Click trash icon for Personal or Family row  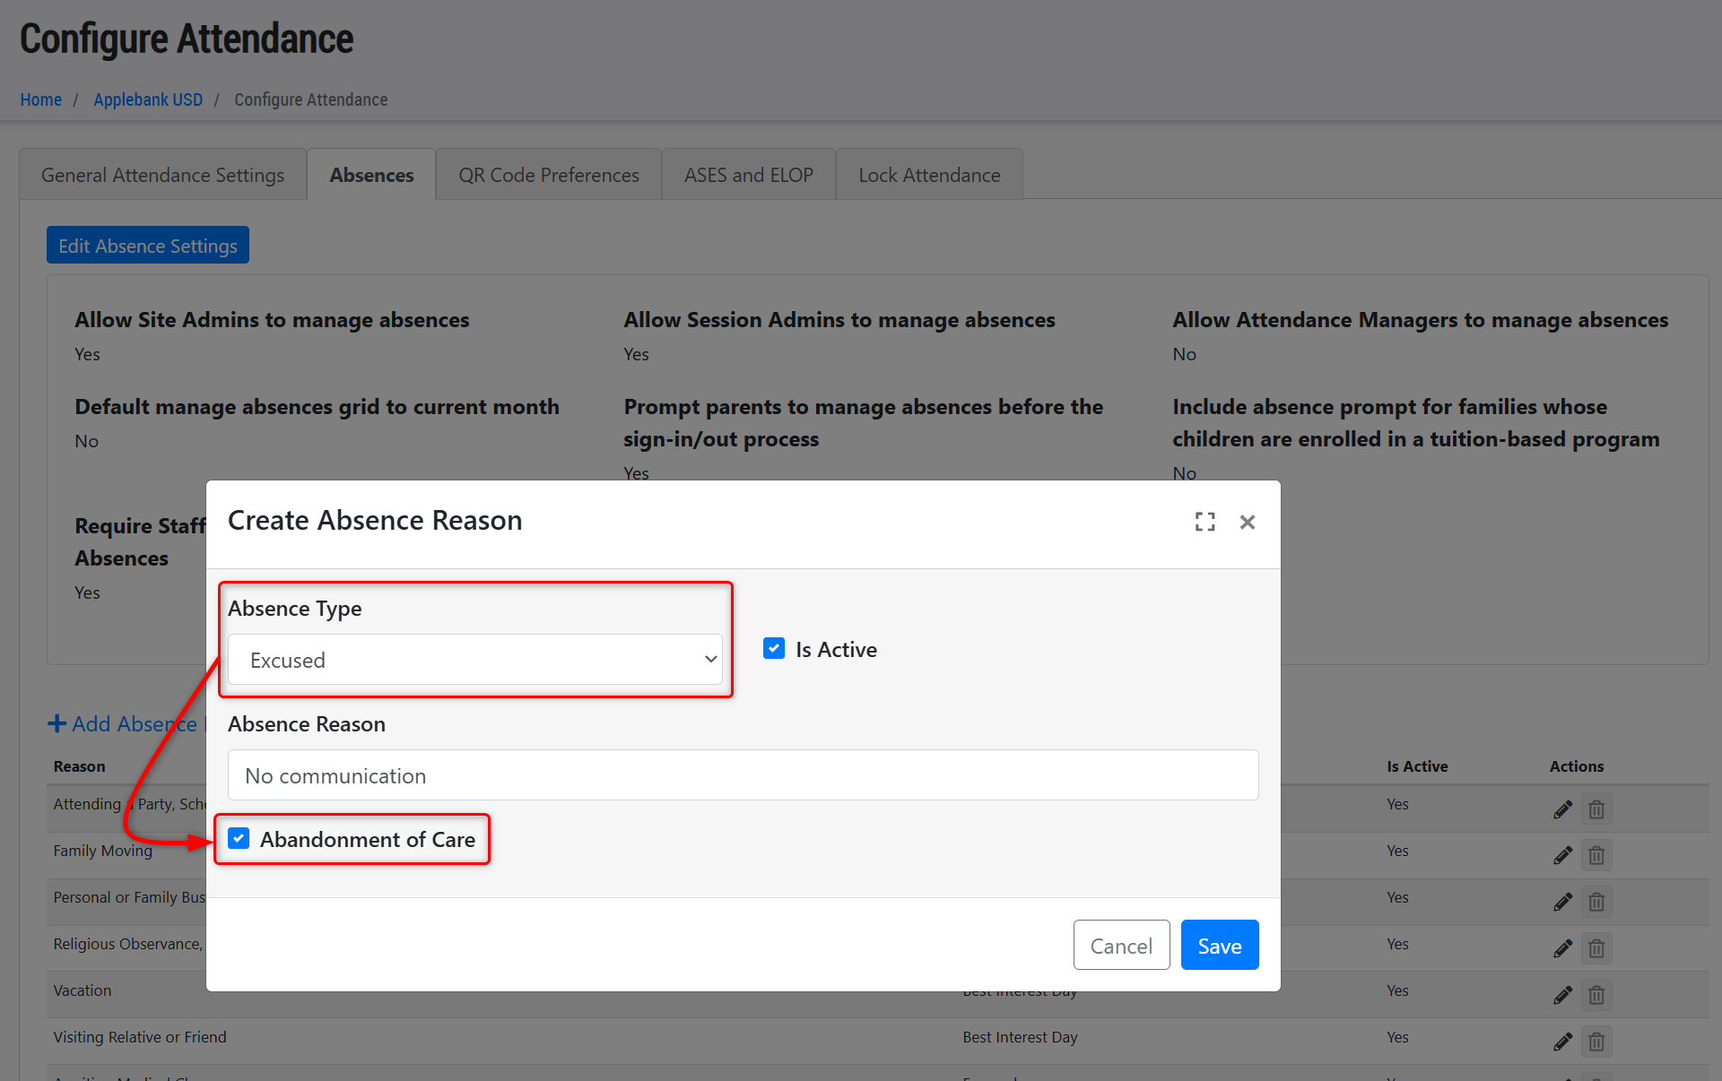point(1596,902)
